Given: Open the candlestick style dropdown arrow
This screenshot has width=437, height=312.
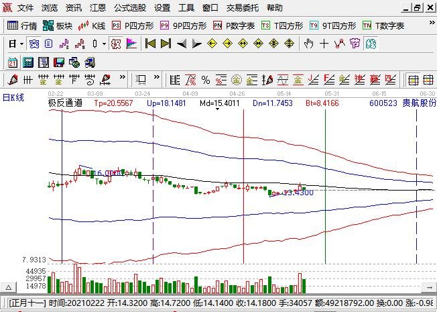Looking at the screenshot, I should click(x=105, y=44).
